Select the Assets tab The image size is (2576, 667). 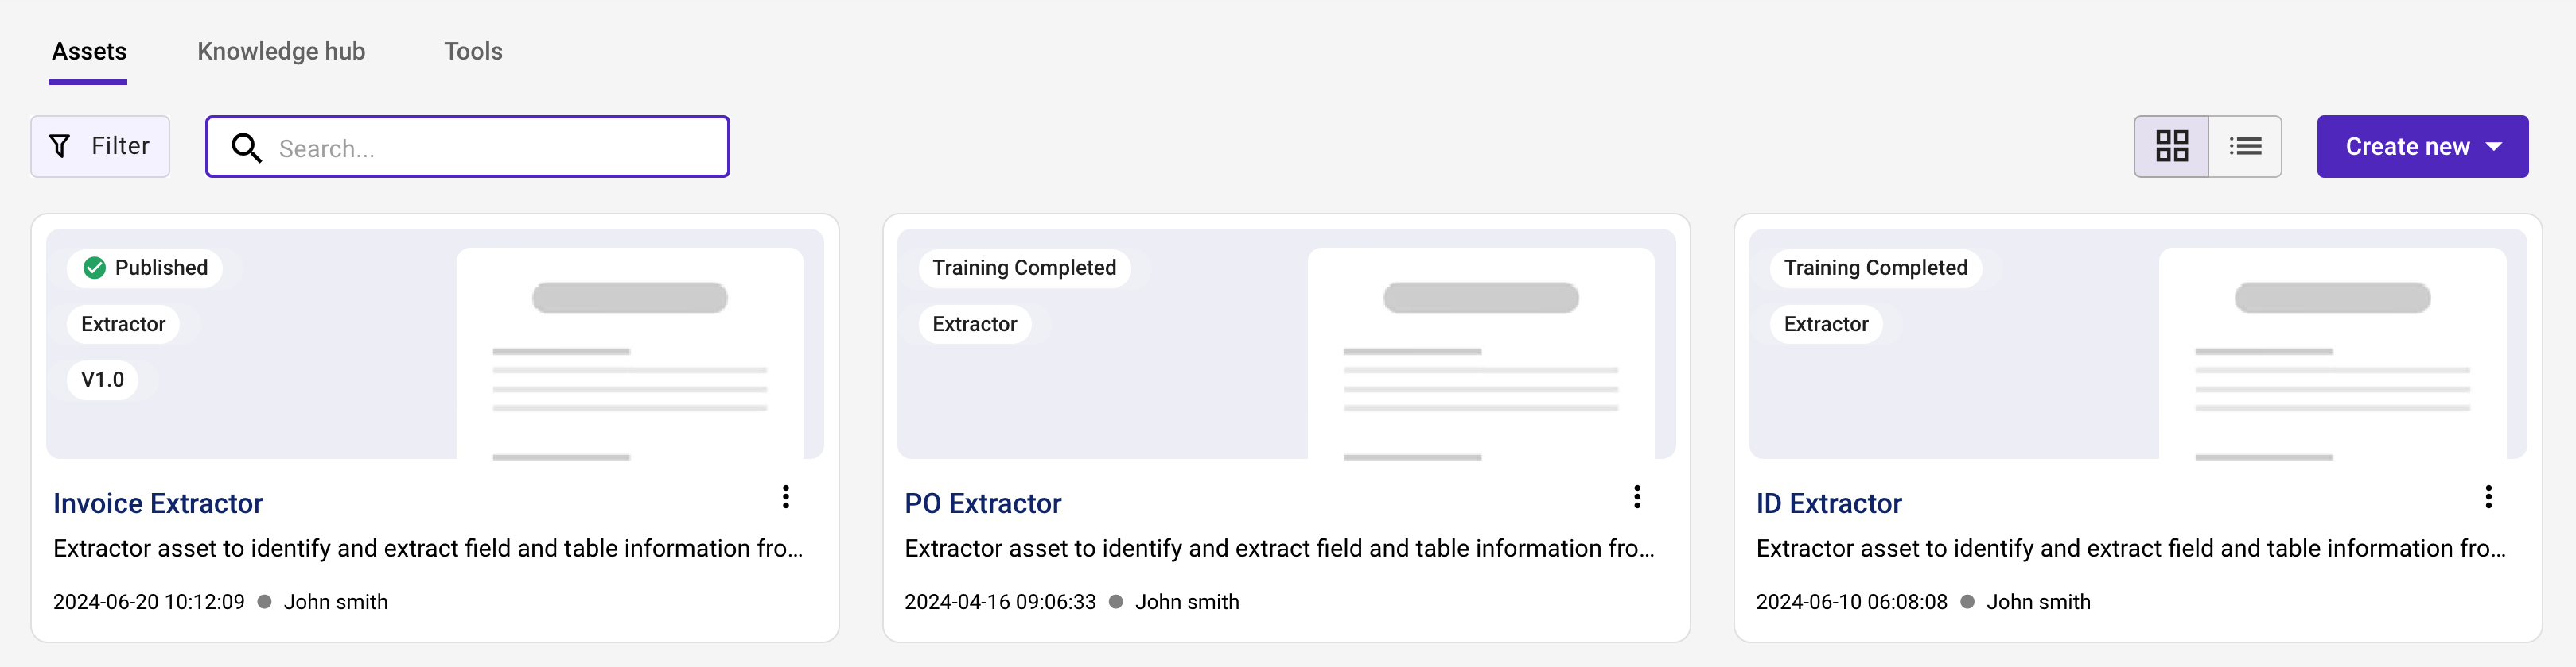[89, 51]
